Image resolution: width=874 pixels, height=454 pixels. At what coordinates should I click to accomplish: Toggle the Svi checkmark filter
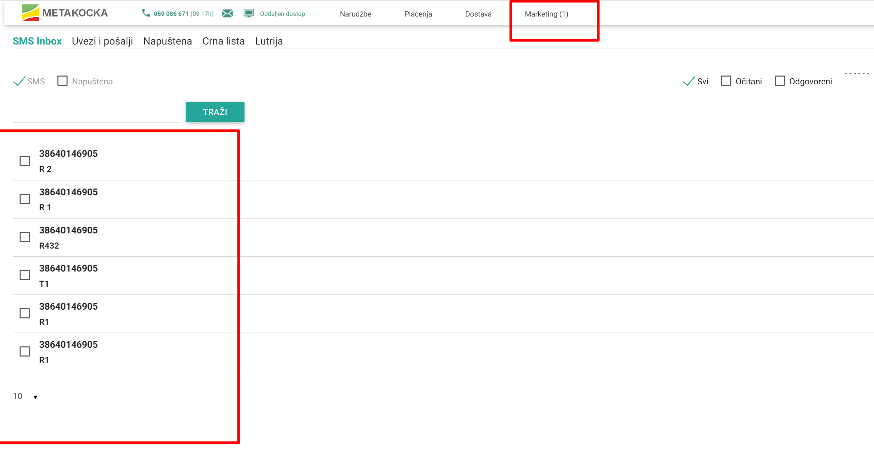pyautogui.click(x=688, y=81)
